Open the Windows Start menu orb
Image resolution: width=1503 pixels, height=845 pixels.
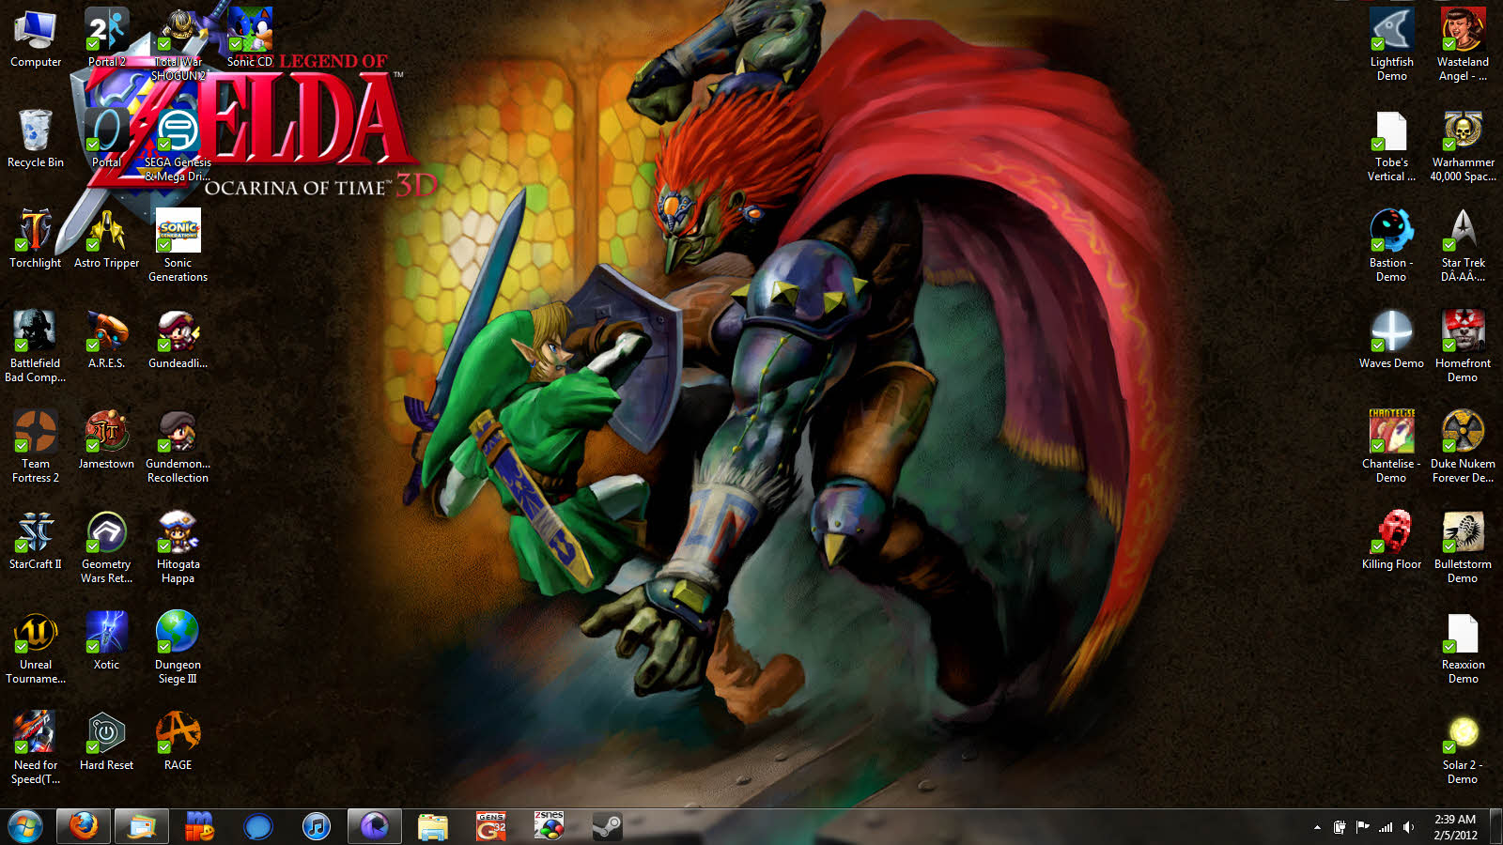click(25, 826)
